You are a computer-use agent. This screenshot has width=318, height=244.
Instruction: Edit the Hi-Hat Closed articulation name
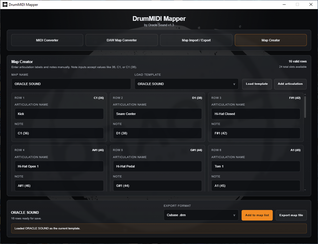pos(256,114)
